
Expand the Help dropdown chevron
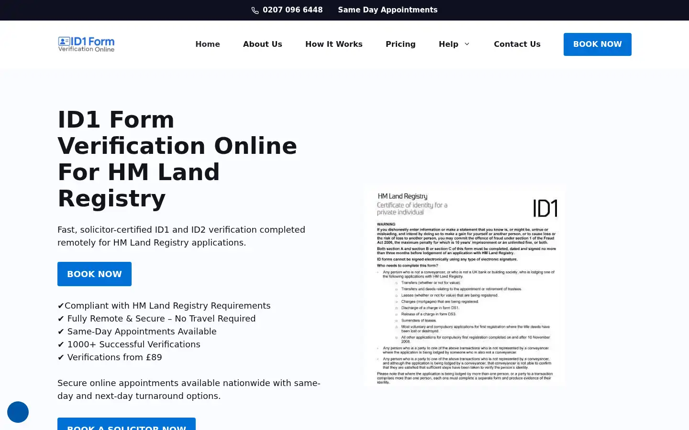point(467,44)
